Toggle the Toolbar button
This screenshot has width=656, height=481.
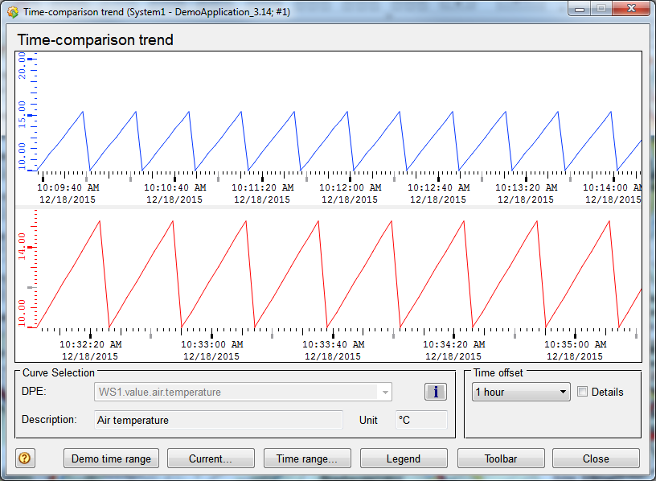(x=500, y=458)
